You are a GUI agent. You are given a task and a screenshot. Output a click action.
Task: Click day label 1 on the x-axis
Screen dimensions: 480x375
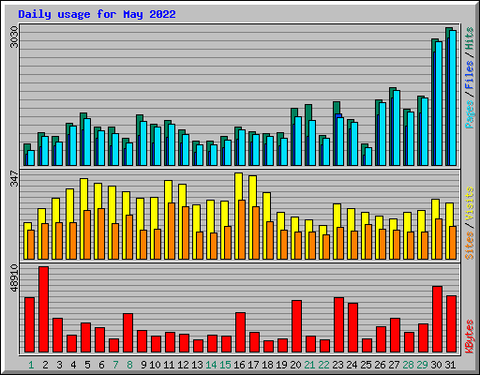point(31,365)
